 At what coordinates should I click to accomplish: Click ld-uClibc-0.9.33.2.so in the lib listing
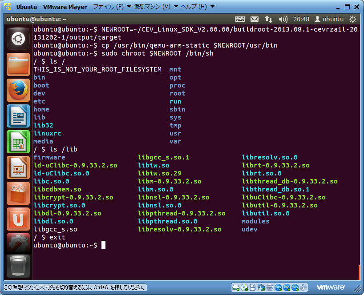click(76, 165)
